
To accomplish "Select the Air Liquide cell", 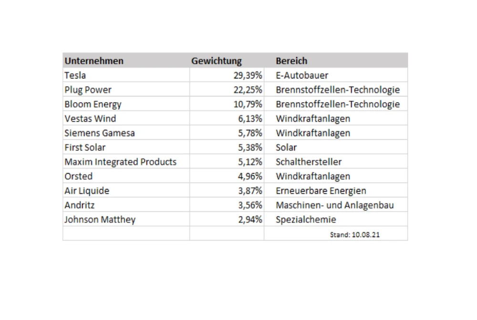I will click(x=87, y=191).
